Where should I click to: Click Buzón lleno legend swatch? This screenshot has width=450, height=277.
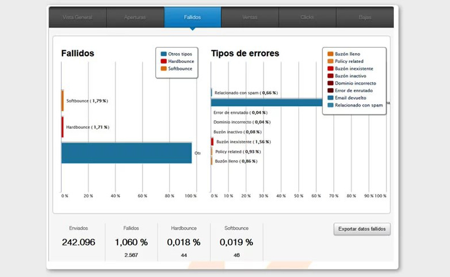[330, 54]
